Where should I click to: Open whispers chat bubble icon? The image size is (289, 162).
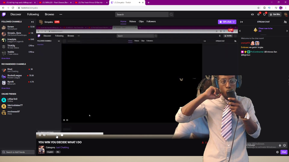pos(265,14)
